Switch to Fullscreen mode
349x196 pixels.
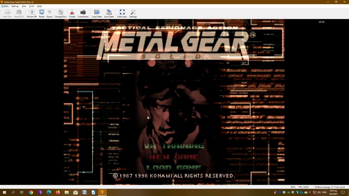tap(122, 14)
